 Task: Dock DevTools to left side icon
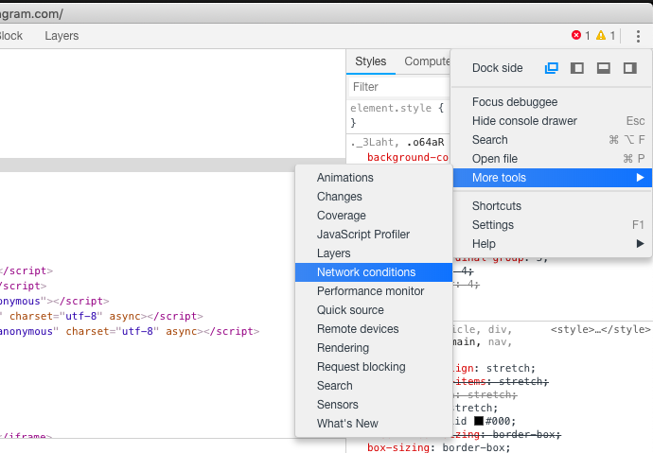click(577, 68)
